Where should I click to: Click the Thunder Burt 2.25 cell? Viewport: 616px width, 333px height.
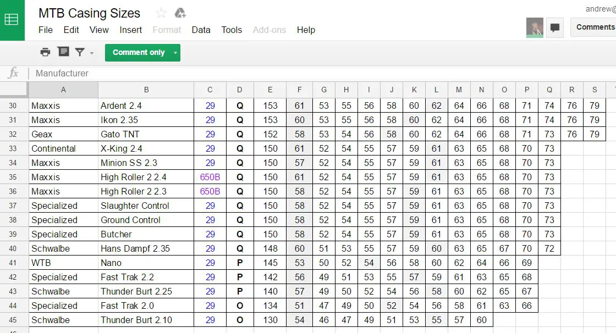point(146,291)
